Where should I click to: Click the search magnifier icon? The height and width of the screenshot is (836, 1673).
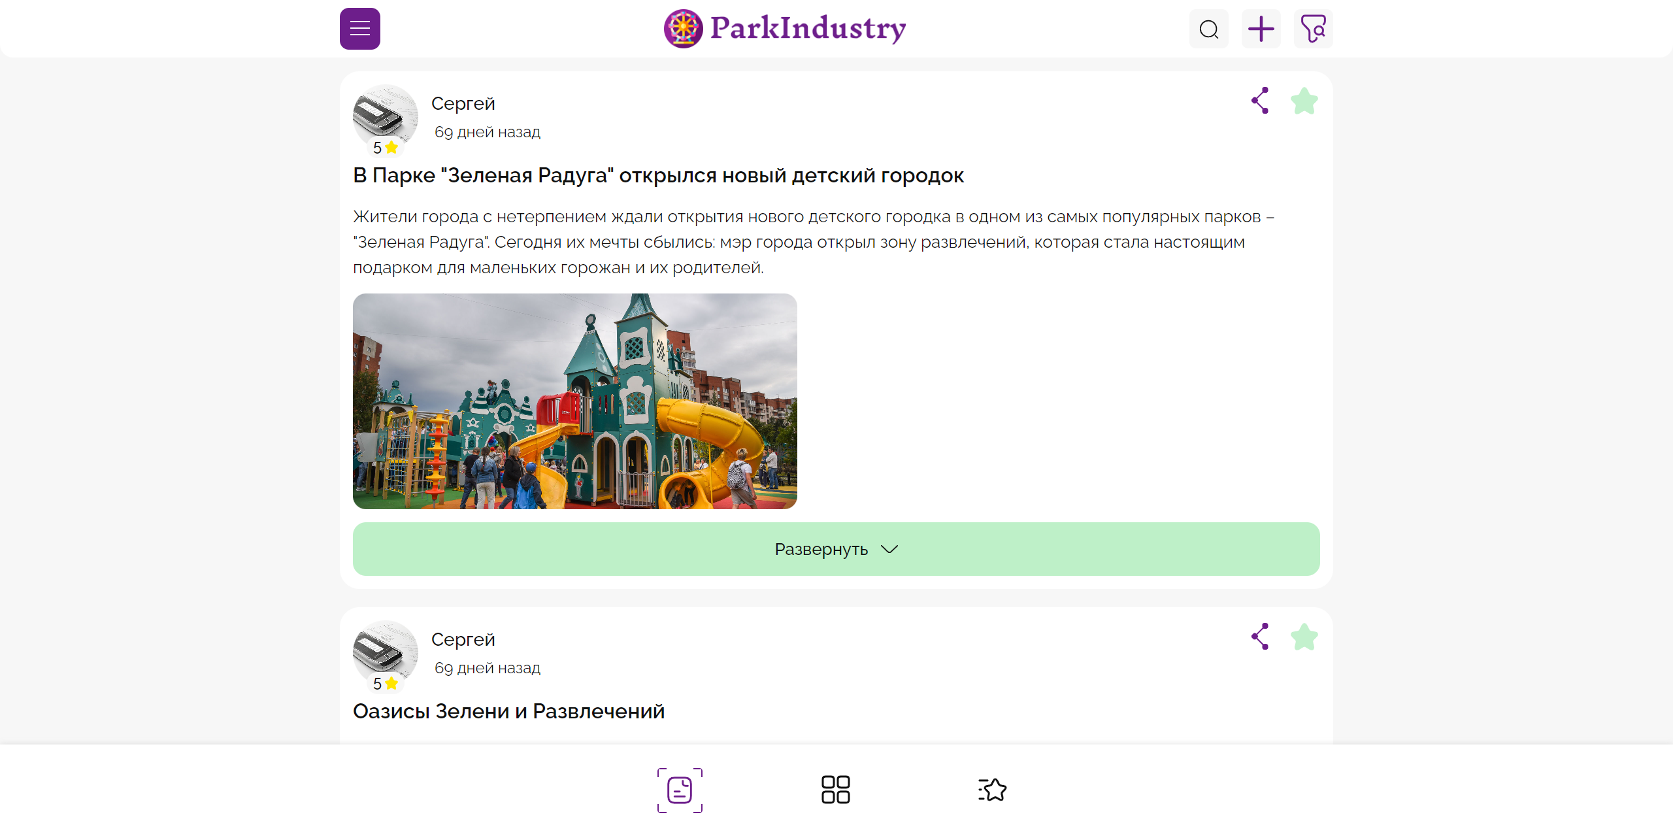click(1208, 29)
